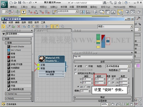Open the Options menu in material editor
The image size is (143, 107).
pos(37,23)
